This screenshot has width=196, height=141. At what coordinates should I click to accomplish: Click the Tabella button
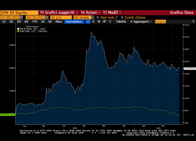[x=121, y=22]
